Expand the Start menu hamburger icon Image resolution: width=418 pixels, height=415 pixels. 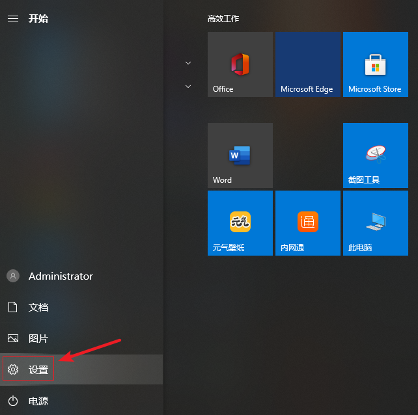(12, 19)
